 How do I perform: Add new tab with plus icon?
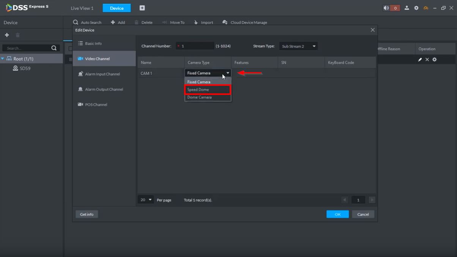(142, 8)
